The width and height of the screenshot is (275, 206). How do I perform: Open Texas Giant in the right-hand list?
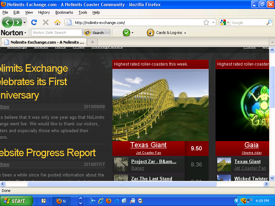247,161
